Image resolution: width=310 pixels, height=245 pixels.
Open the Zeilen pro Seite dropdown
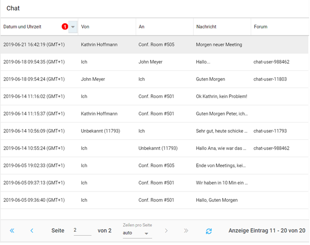point(137,233)
